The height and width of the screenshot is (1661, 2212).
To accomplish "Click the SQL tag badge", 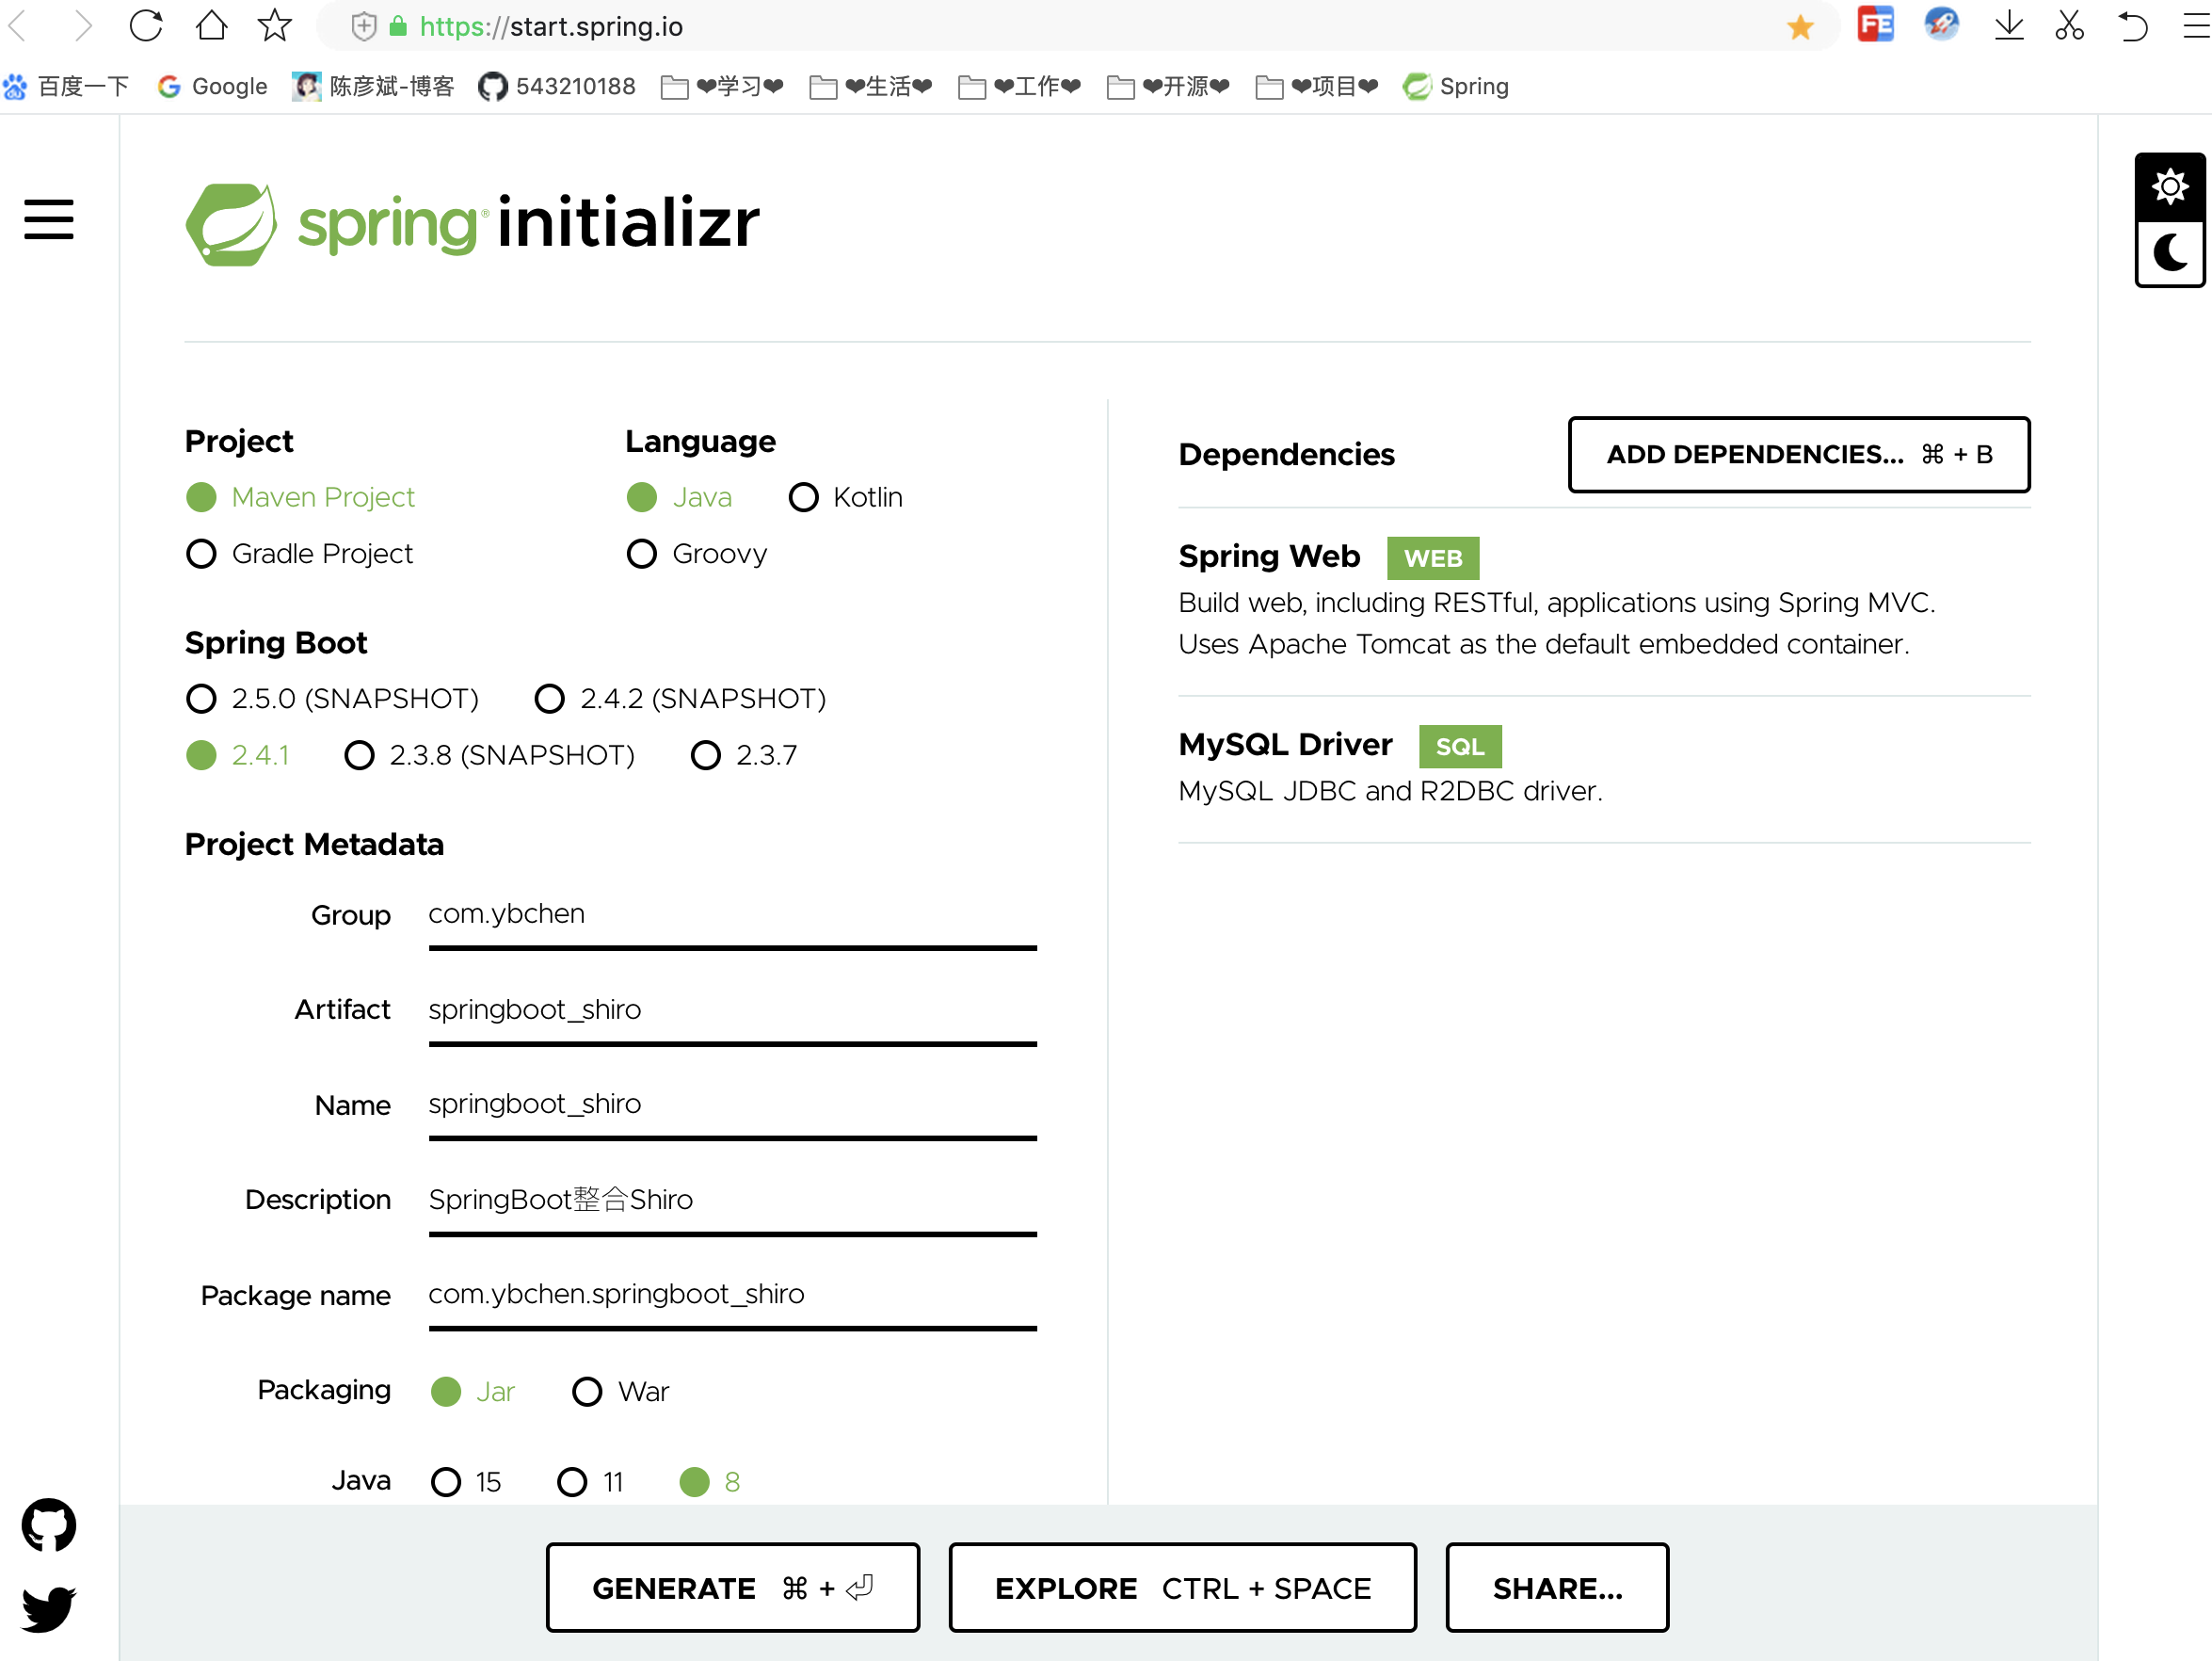I will (1460, 747).
